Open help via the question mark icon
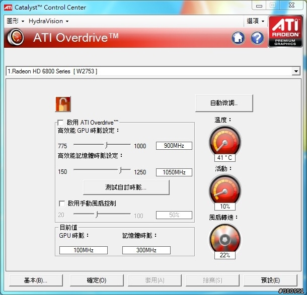Image resolution: width=307 pixels, height=295 pixels. coord(257,38)
